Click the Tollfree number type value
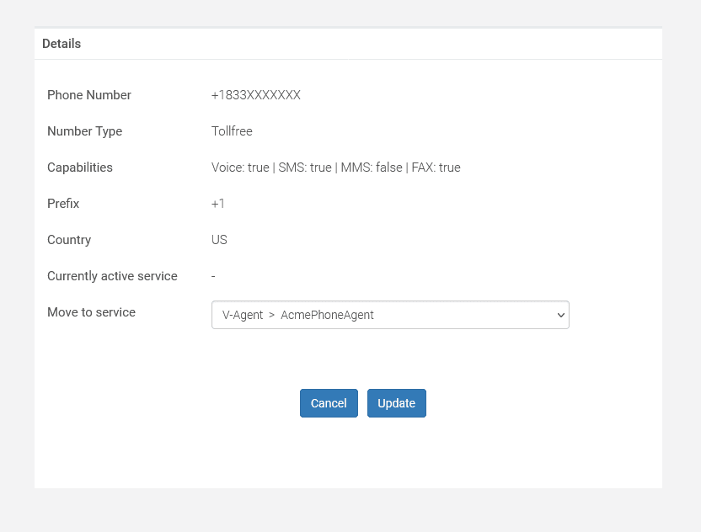701x532 pixels. pyautogui.click(x=232, y=130)
